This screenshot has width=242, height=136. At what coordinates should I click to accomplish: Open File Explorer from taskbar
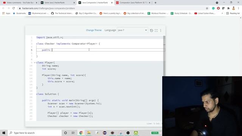(89, 133)
